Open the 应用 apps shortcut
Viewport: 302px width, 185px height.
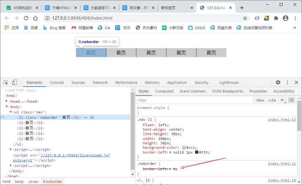[12, 28]
